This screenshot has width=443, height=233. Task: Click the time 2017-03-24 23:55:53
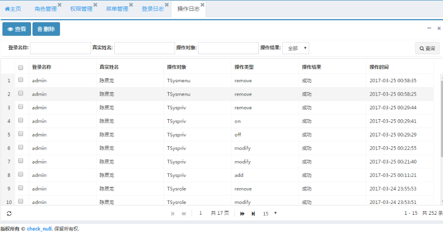pyautogui.click(x=393, y=189)
